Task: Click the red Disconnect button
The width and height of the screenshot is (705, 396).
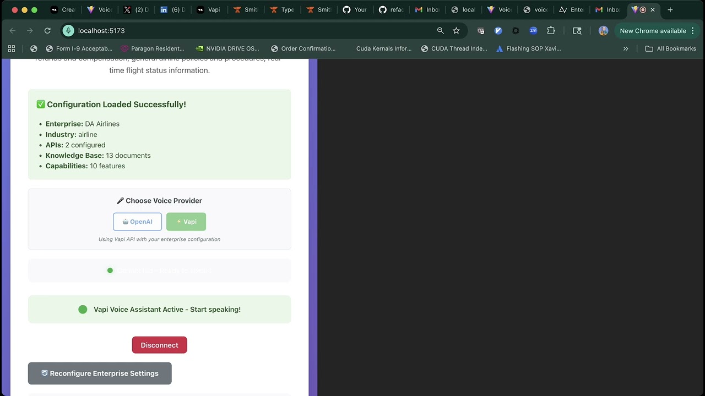Action: coord(159,345)
